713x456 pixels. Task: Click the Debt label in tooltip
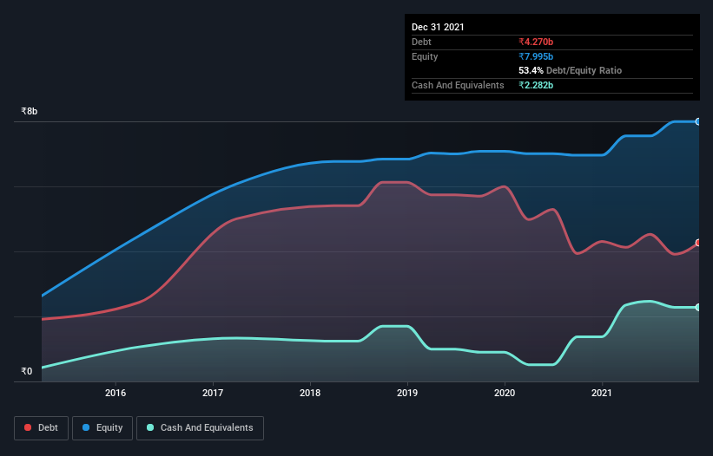[x=421, y=42]
